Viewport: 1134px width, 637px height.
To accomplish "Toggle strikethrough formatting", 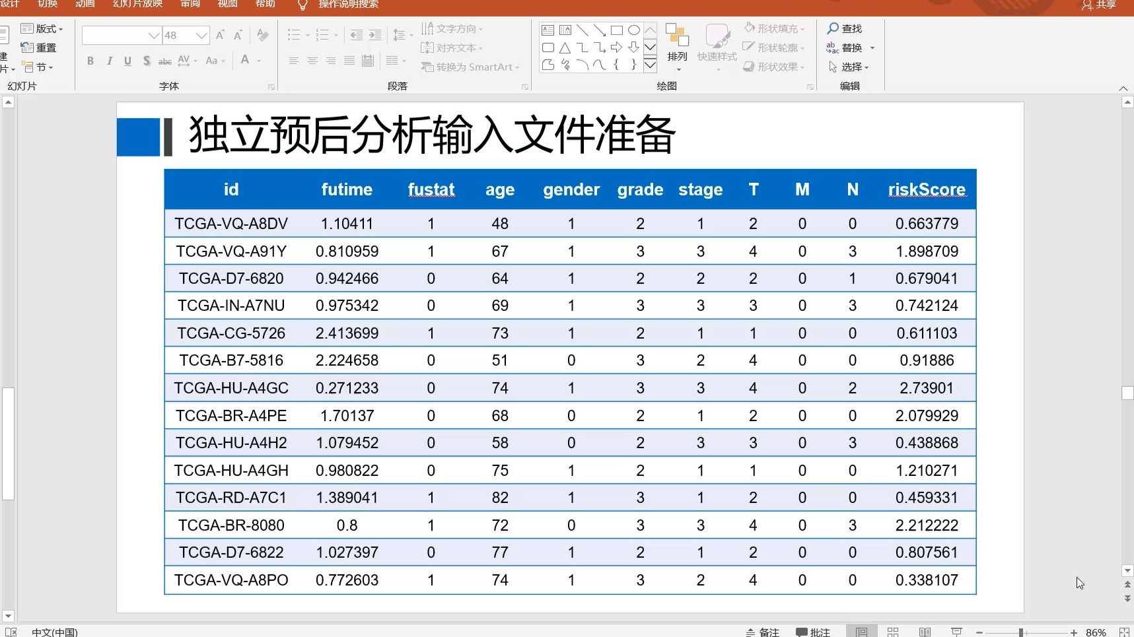I will (x=165, y=61).
